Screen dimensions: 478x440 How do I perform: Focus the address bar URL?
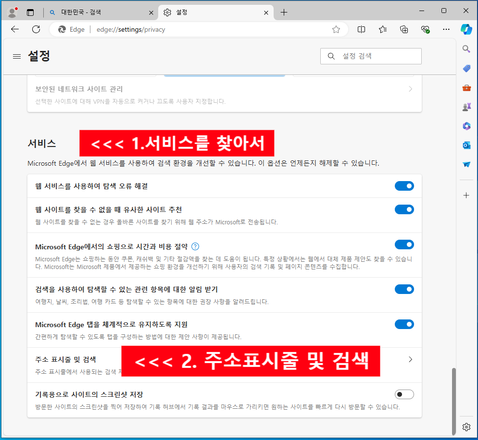click(x=131, y=29)
